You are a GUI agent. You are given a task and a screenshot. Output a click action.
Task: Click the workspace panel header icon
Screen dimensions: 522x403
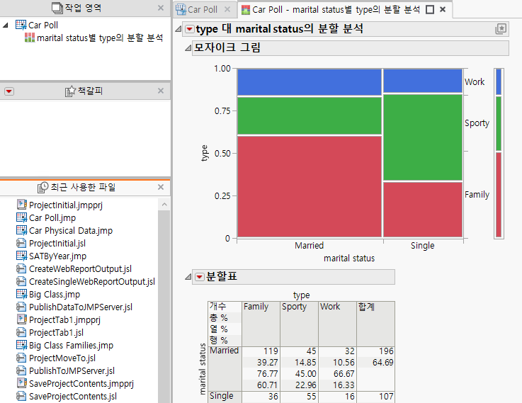(57, 8)
